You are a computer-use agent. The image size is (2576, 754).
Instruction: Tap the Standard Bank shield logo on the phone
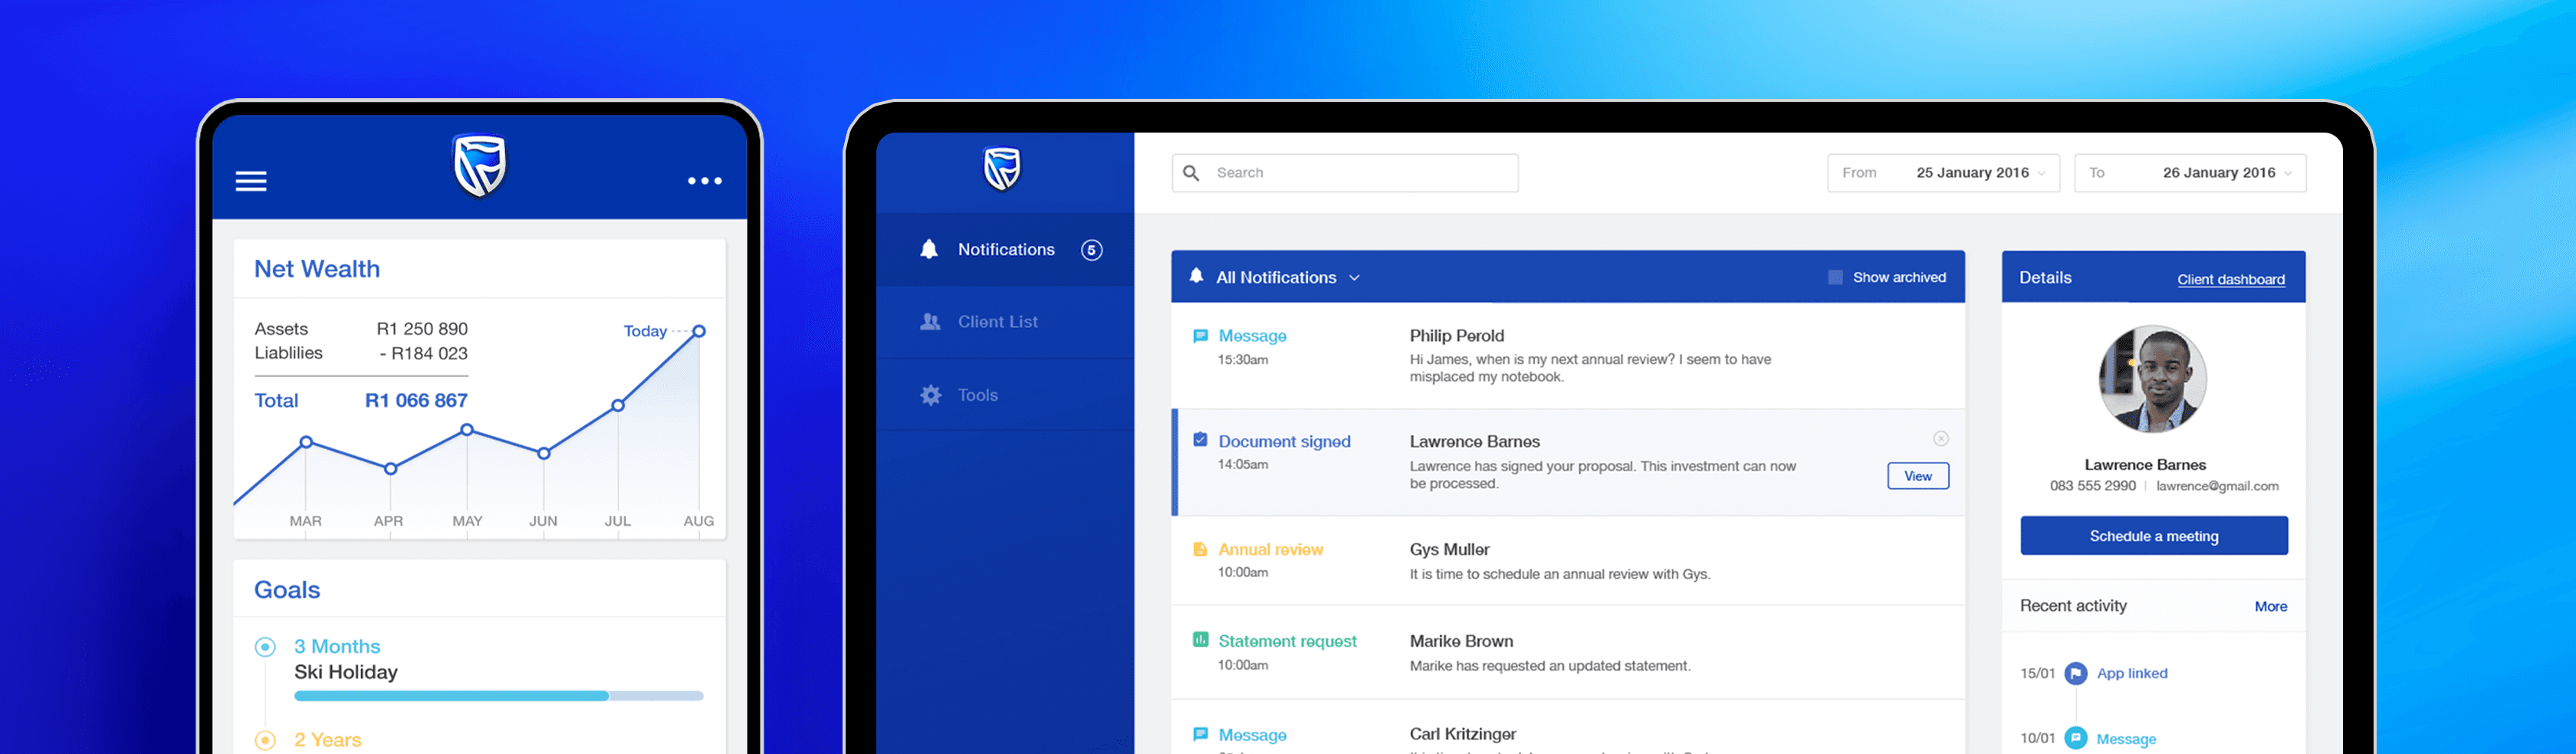tap(480, 165)
